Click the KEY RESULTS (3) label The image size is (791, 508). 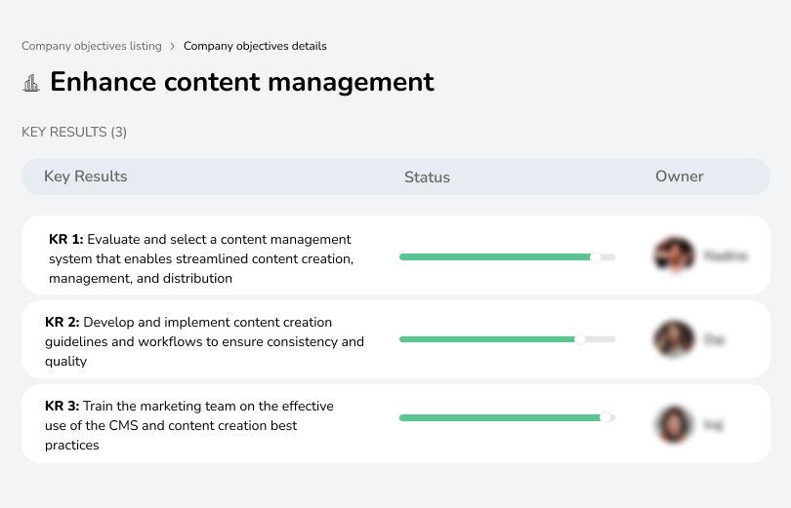click(74, 132)
